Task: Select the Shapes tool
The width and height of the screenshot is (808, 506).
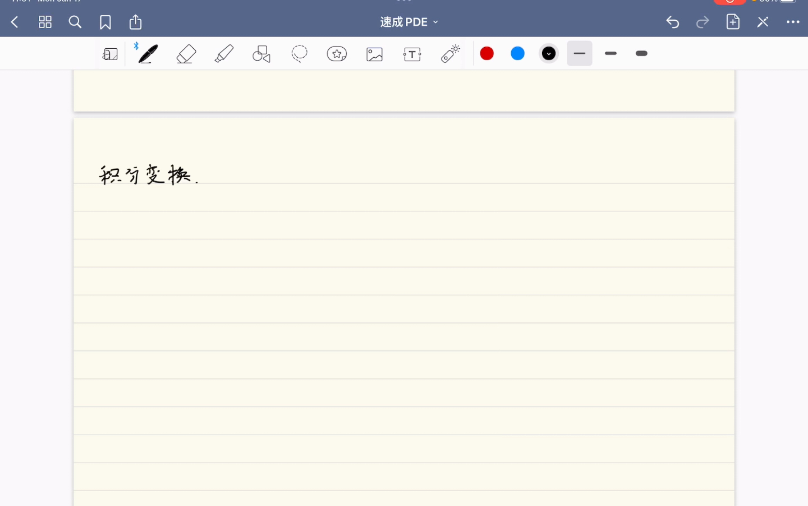Action: pos(261,54)
